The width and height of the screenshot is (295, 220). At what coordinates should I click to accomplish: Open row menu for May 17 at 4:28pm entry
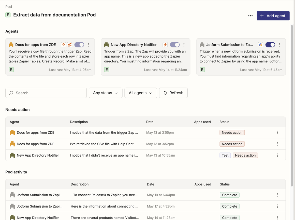277,207
